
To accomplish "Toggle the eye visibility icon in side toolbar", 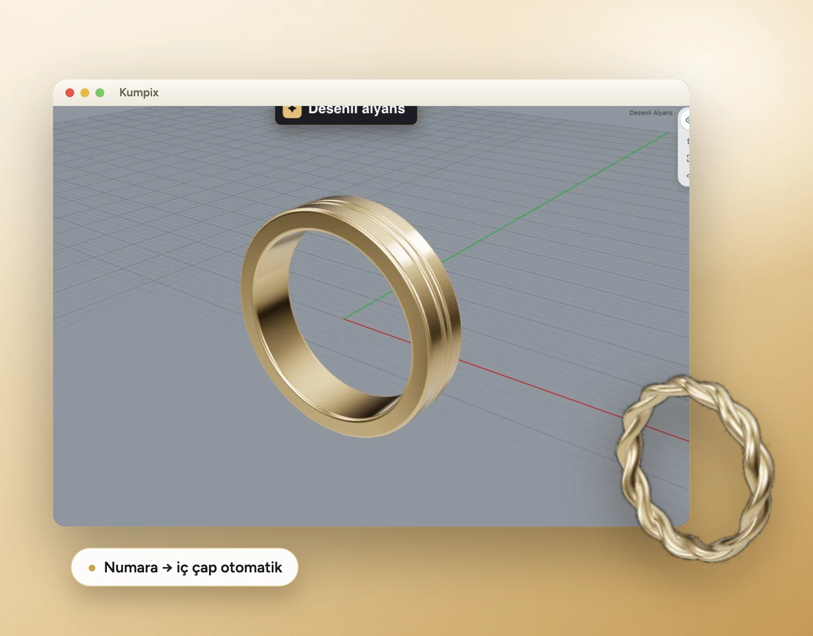I will 687,120.
